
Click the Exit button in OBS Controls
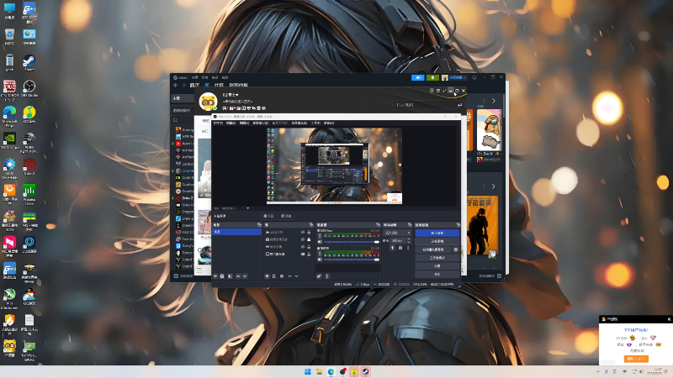pos(437,275)
